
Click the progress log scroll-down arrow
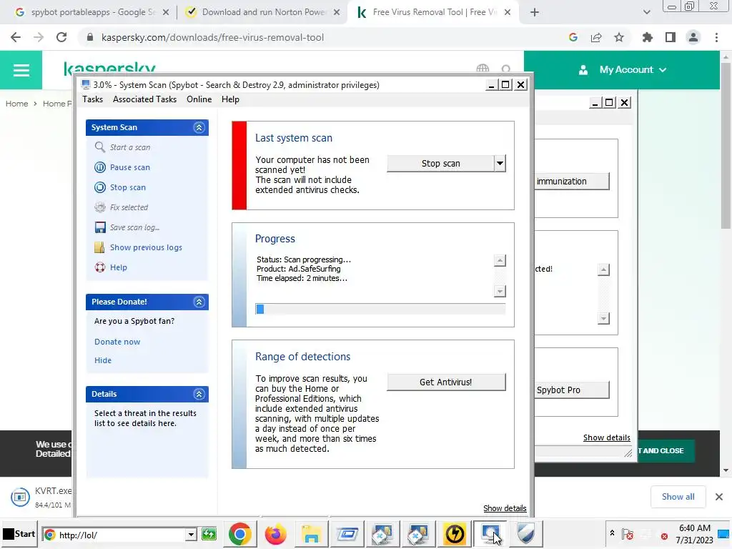[500, 292]
